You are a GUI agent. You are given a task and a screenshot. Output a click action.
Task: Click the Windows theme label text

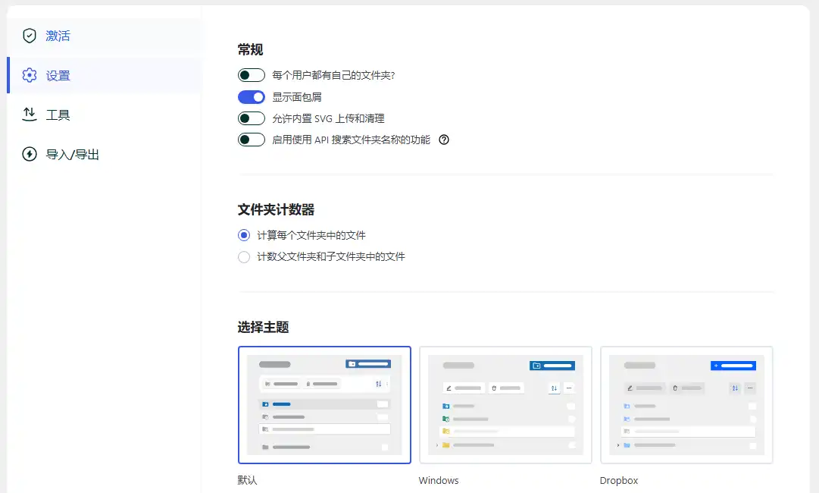[x=438, y=480]
